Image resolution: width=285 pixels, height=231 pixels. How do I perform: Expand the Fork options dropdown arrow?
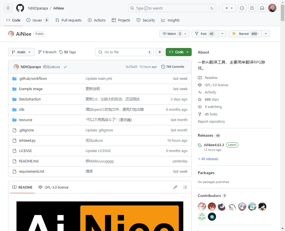pyautogui.click(x=222, y=34)
